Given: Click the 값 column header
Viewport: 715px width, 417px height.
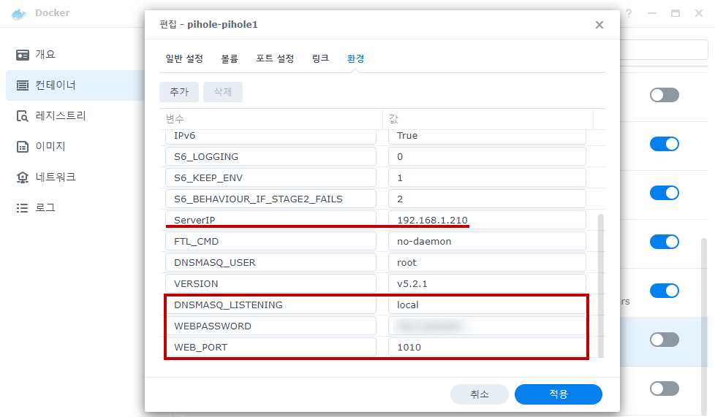Looking at the screenshot, I should 488,119.
